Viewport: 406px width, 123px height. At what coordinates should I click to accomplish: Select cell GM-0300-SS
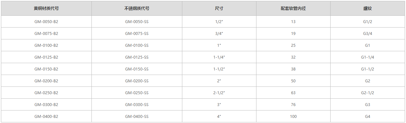pyautogui.click(x=137, y=105)
